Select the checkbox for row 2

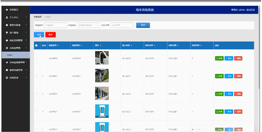(x=36, y=76)
